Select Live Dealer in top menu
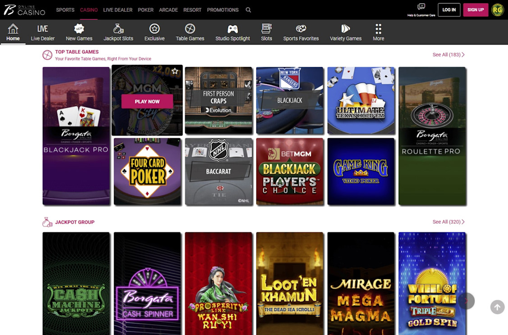Viewport: 508px width, 335px height. 118,10
